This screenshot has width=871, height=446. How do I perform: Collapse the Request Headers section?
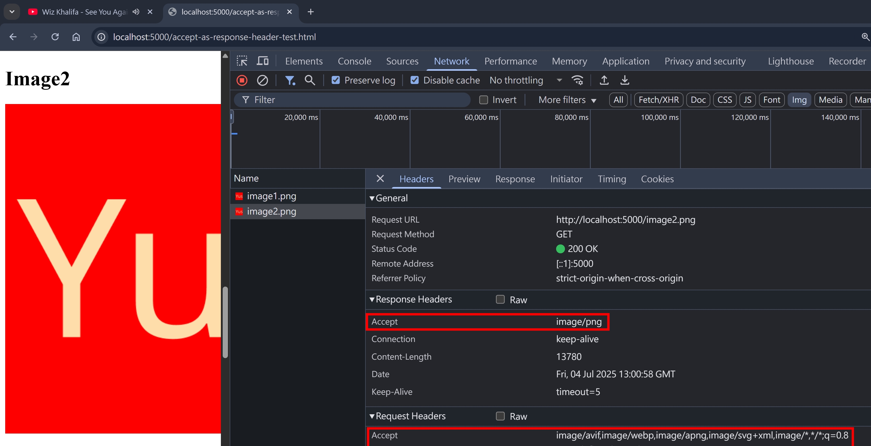372,416
